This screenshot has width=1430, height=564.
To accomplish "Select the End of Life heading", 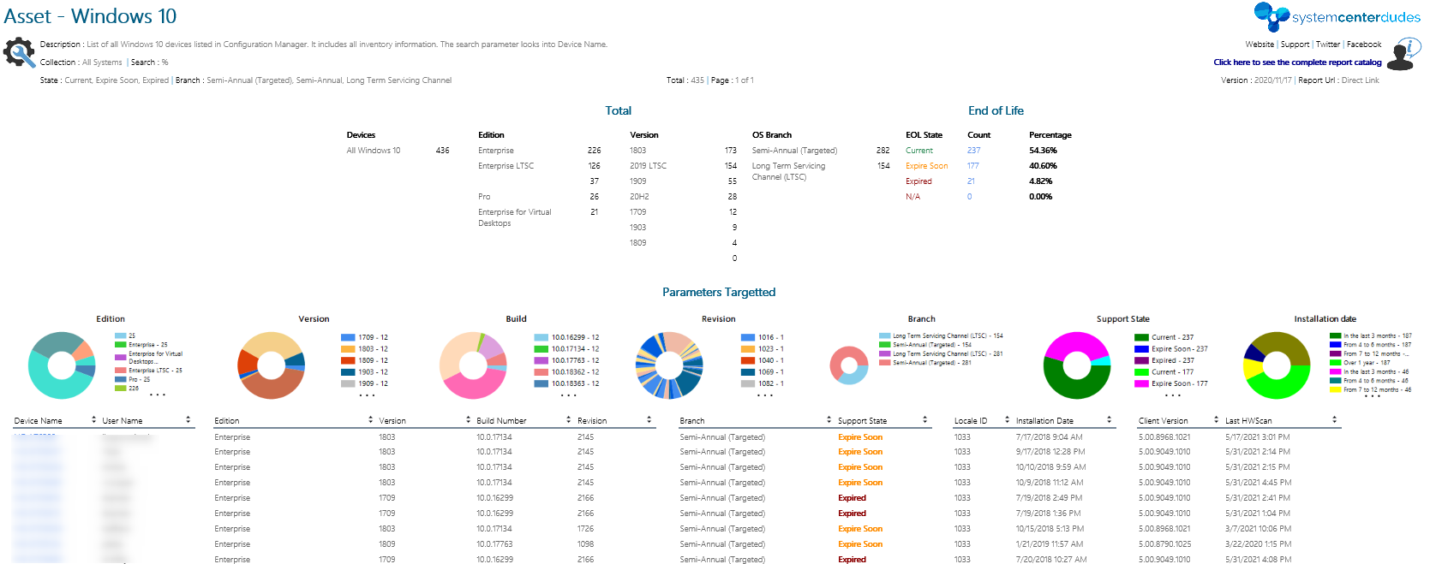I will click(996, 110).
